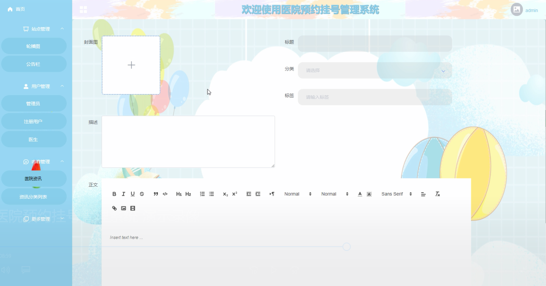This screenshot has width=546, height=286.
Task: Open the Sans Serif font dropdown
Action: tap(397, 194)
